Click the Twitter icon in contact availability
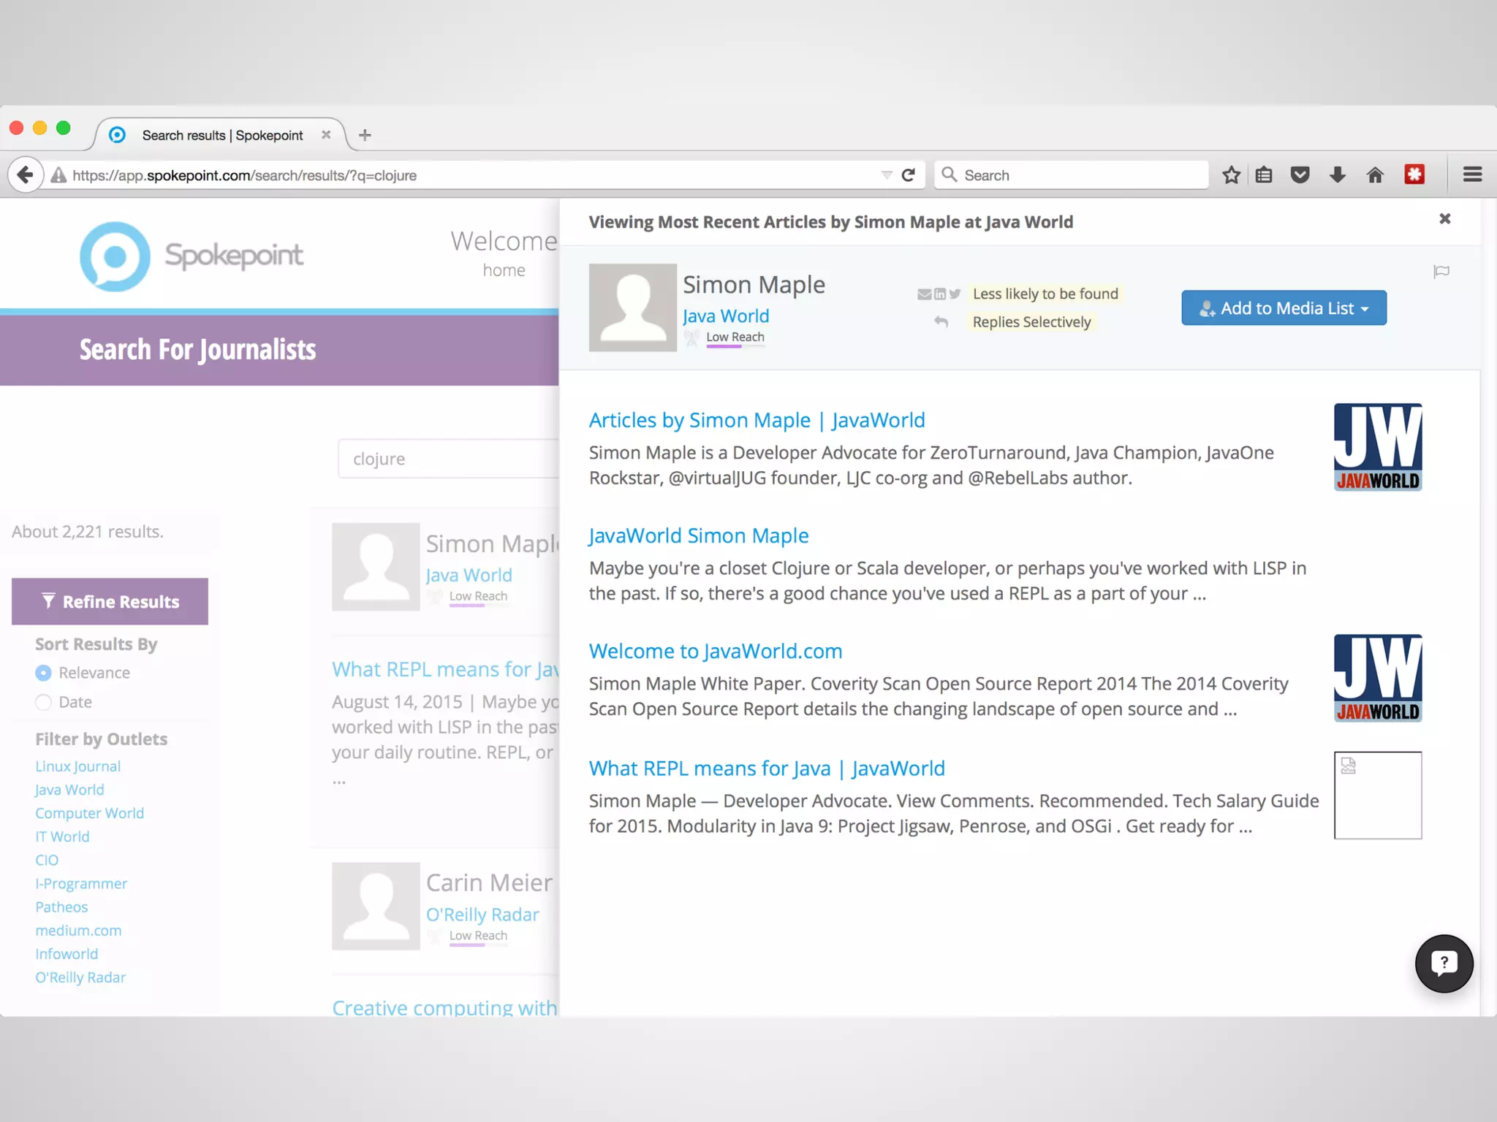 point(955,294)
